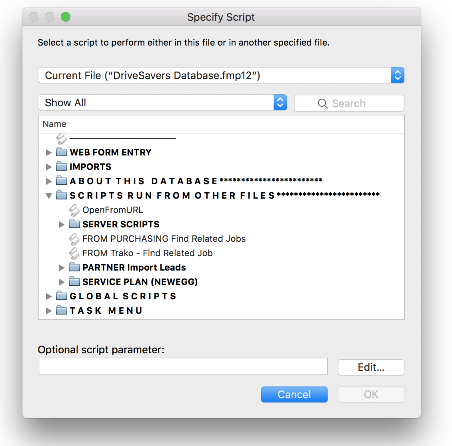Select the ABOUT THIS DATABASE folder row
Screen dimensions: 452x446
point(221,181)
